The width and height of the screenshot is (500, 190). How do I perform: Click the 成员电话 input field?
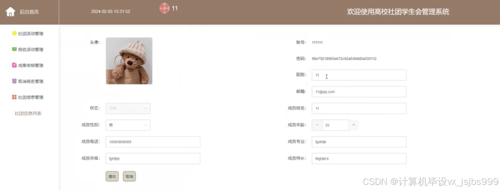pyautogui.click(x=153, y=142)
